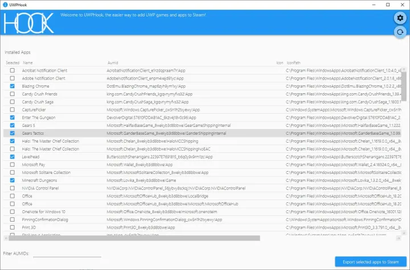Click the vertical scrollbar thumb
The width and height of the screenshot is (410, 270).
(404, 86)
